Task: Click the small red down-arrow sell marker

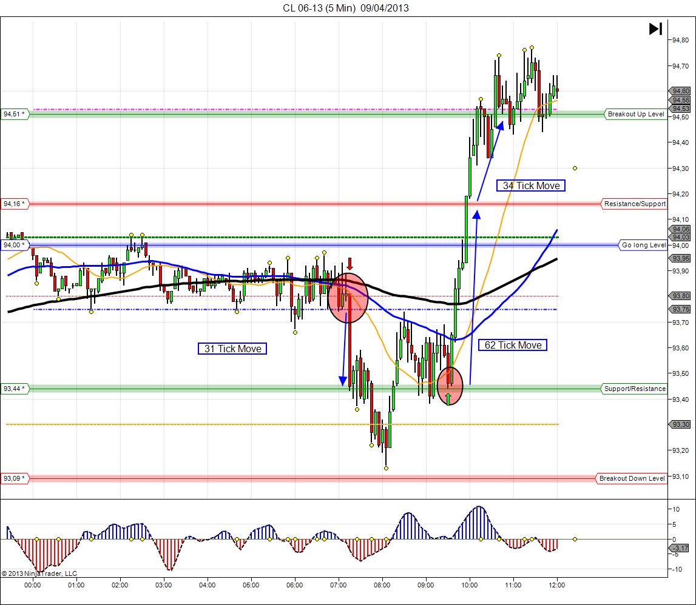Action: coord(350,264)
